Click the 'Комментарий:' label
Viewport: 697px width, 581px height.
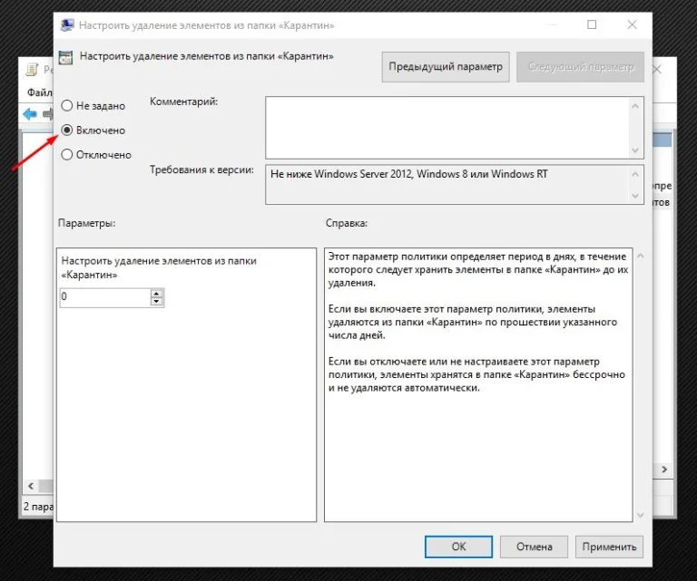[183, 102]
